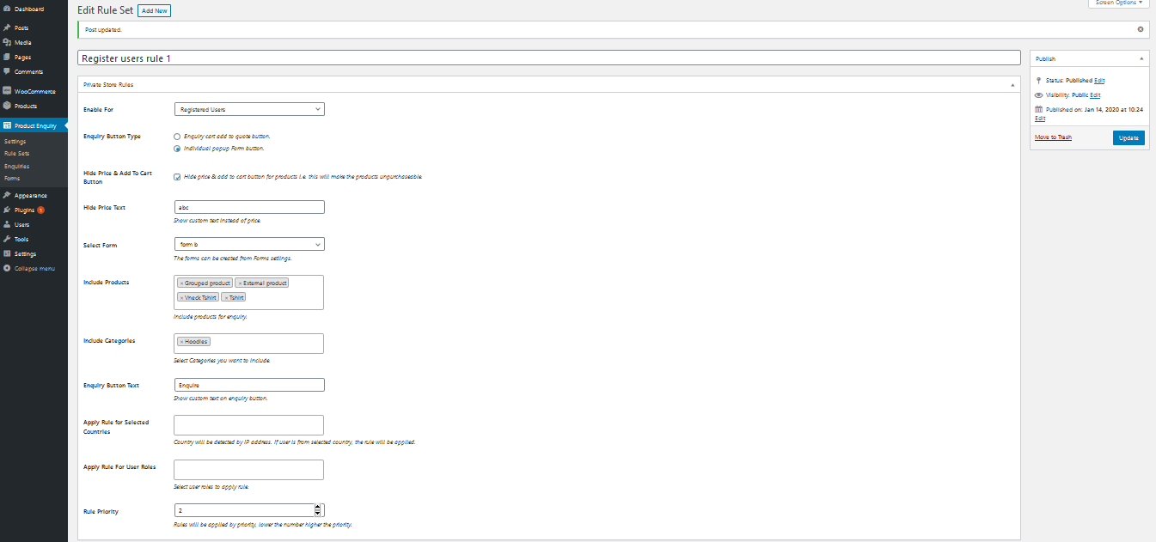The height and width of the screenshot is (542, 1156).
Task: Increase Rule Priority with stepper up arrow
Action: [x=318, y=507]
